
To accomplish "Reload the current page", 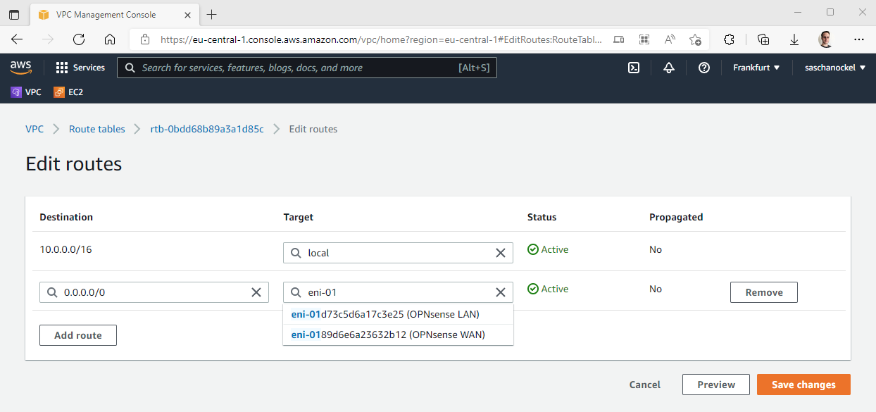I will 79,40.
